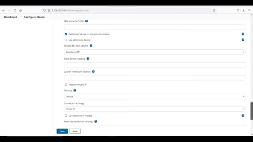Click the browser forward arrow
The width and height of the screenshot is (253, 142).
pyautogui.click(x=9, y=10)
